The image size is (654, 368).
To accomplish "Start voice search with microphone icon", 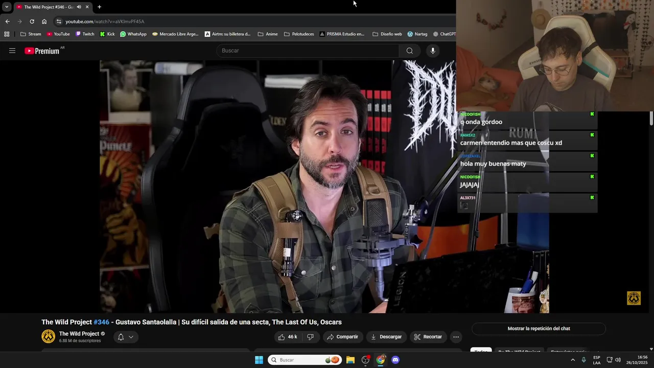I will 433,51.
